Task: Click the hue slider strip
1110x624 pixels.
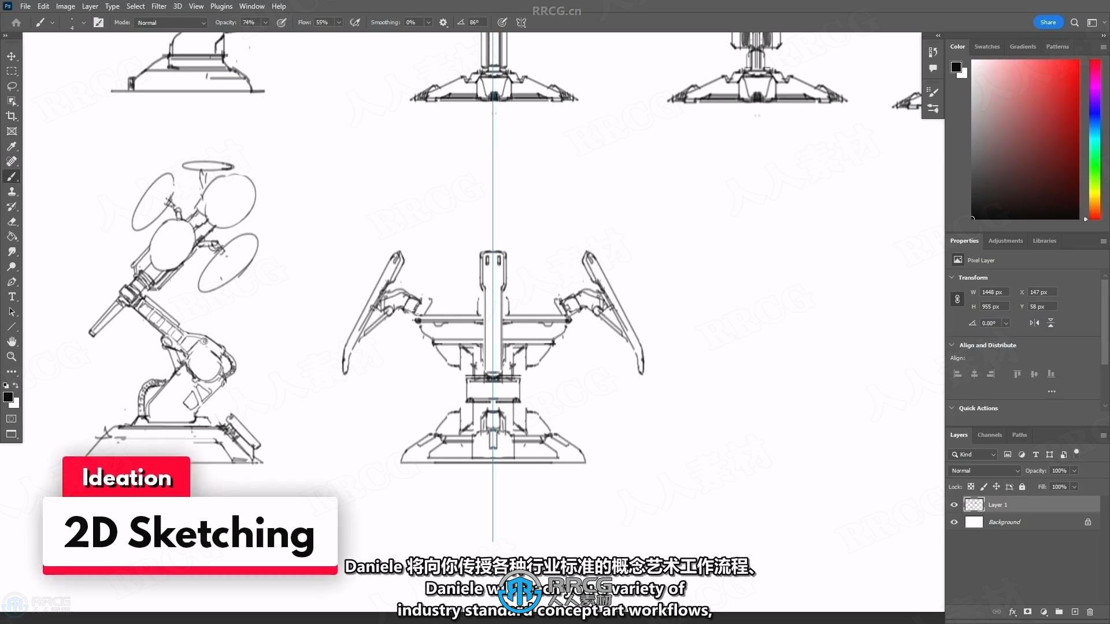Action: (x=1095, y=139)
